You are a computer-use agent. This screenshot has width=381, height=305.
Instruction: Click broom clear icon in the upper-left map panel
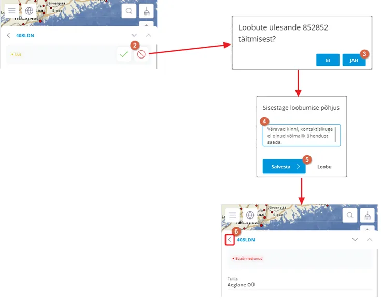pos(147,10)
